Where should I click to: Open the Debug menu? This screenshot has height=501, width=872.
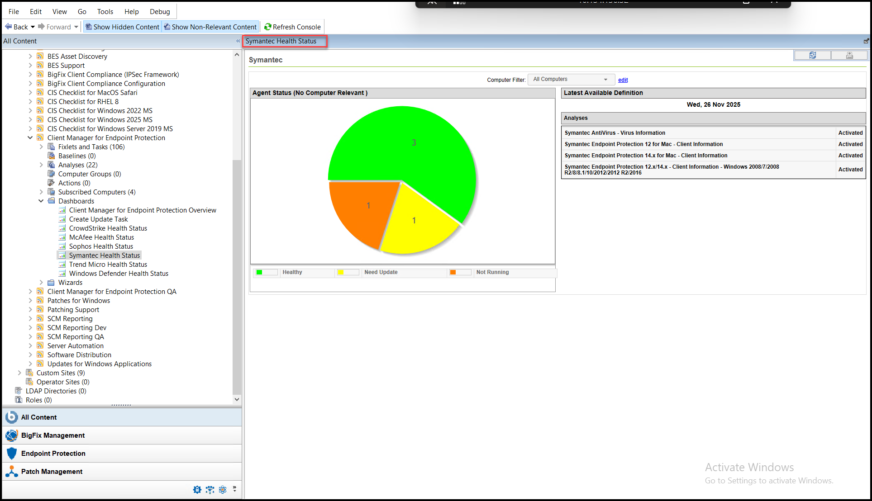[x=159, y=11]
